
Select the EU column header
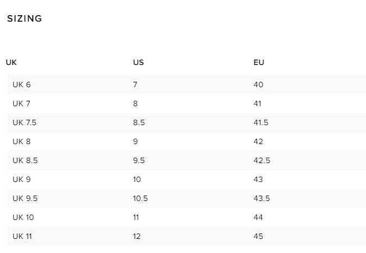(259, 62)
